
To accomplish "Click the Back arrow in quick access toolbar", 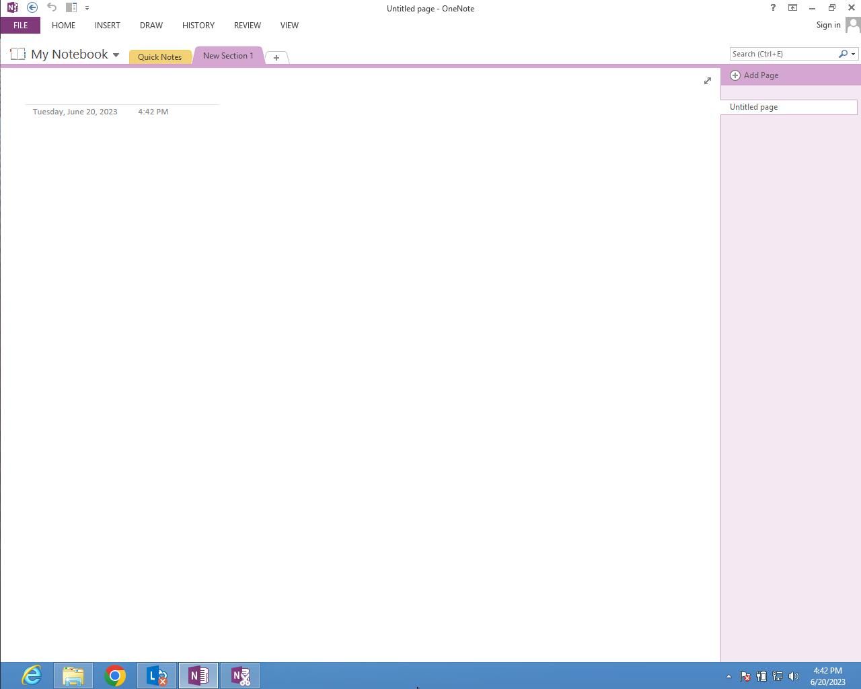I will 32,7.
